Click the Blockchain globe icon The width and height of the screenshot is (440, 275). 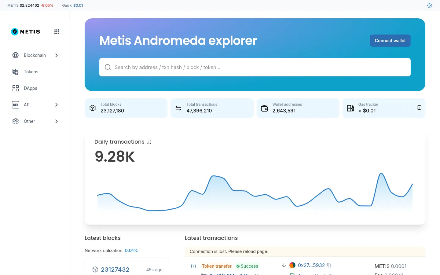click(x=16, y=55)
